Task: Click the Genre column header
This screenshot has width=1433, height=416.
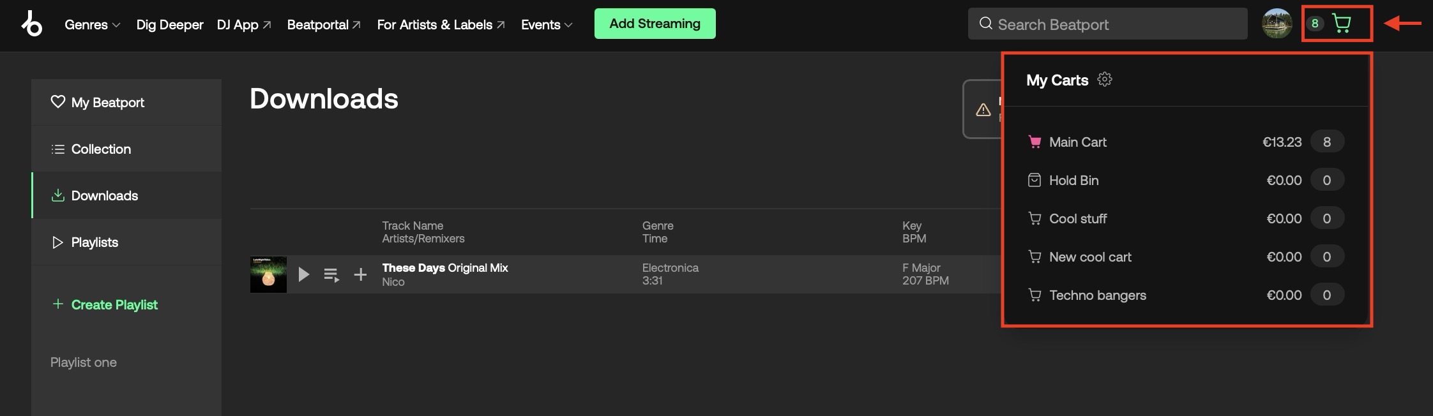Action: click(658, 225)
